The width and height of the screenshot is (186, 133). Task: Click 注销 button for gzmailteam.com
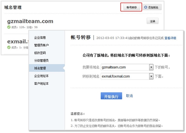click(x=152, y=21)
